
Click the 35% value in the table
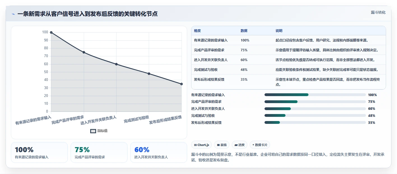[x=244, y=80]
